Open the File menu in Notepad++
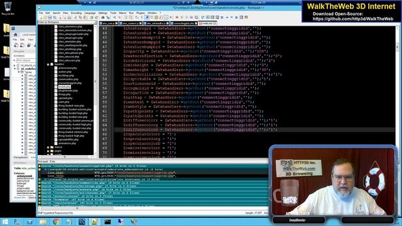 click(41, 13)
